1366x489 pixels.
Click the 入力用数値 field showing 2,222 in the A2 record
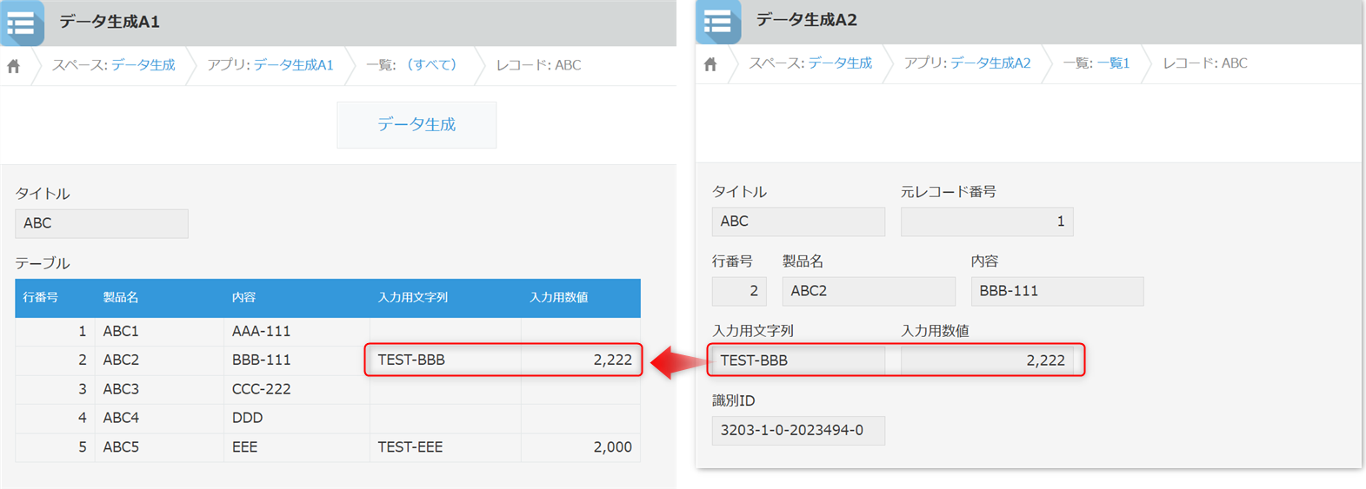(986, 360)
